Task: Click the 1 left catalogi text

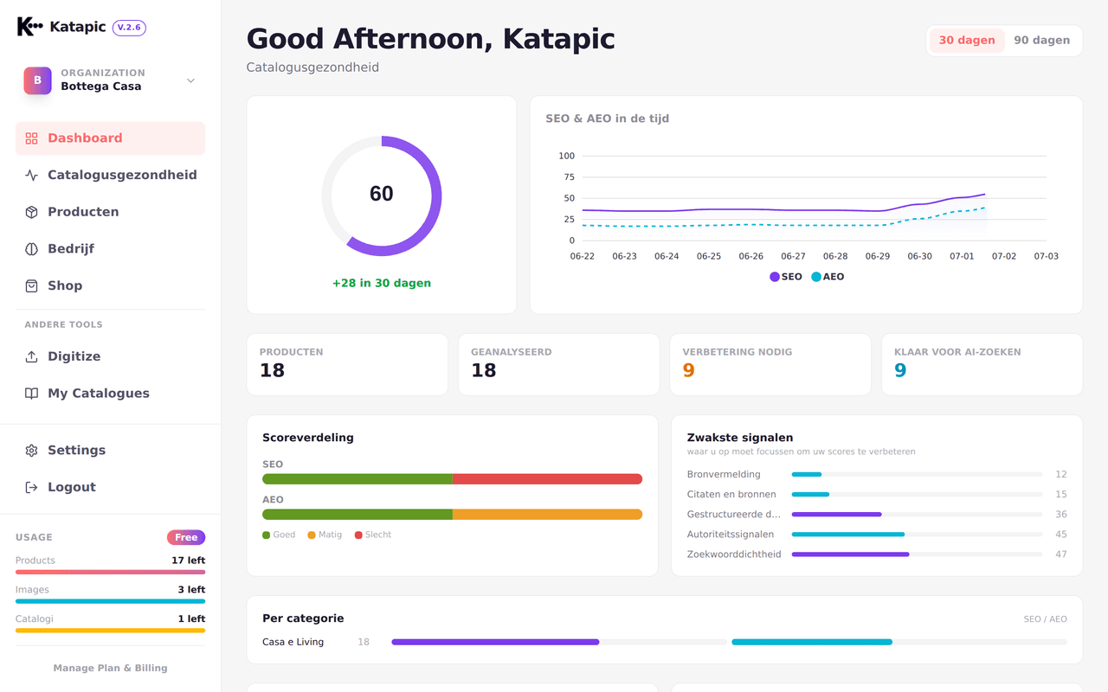Action: [191, 619]
